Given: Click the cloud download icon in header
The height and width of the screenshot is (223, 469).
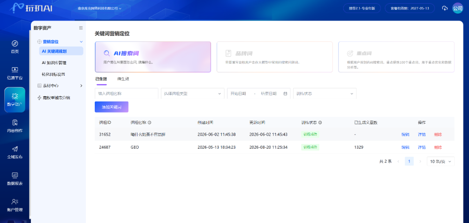Looking at the screenshot, I should pos(445,8).
